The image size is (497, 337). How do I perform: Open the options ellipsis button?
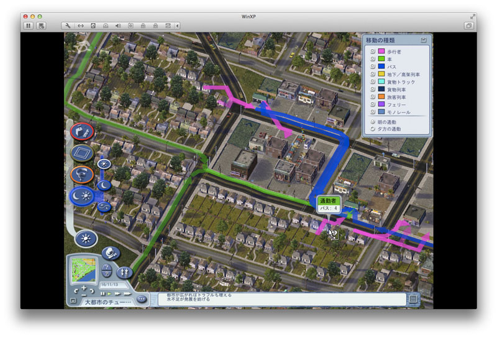click(x=142, y=299)
